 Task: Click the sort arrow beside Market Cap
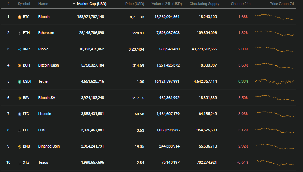coord(74,4)
